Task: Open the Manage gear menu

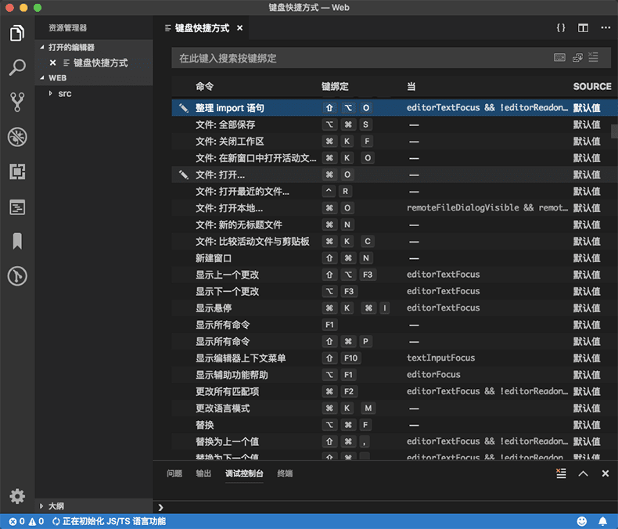Action: click(17, 496)
